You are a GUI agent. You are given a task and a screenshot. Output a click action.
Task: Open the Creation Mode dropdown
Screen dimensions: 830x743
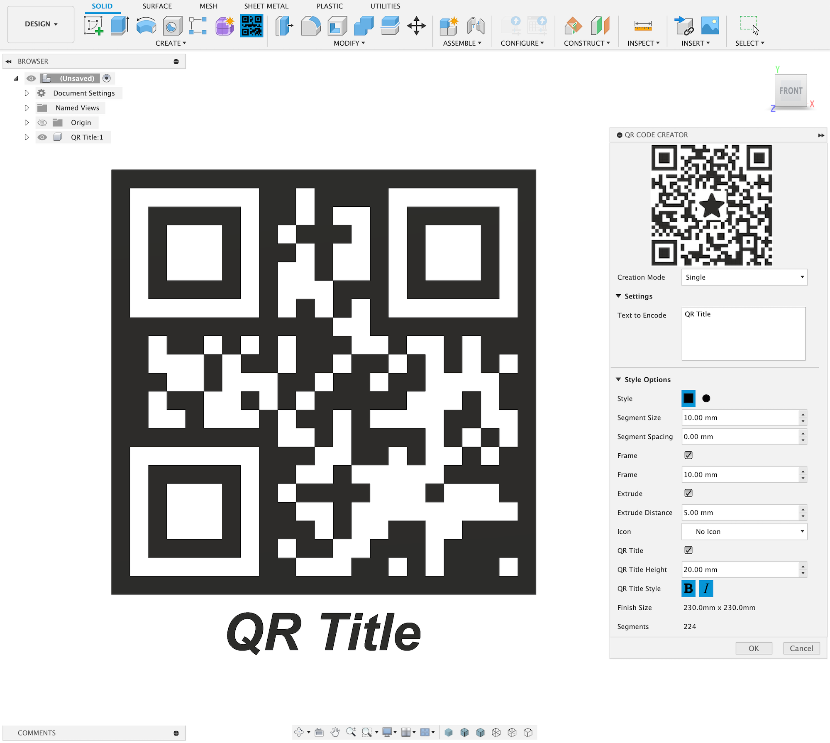click(x=744, y=277)
